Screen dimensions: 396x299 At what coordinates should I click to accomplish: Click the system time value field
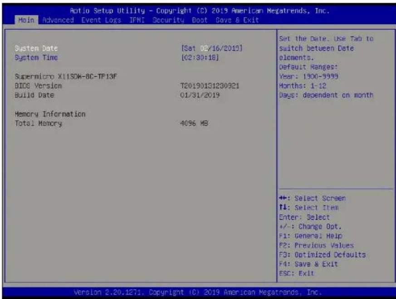pyautogui.click(x=200, y=58)
